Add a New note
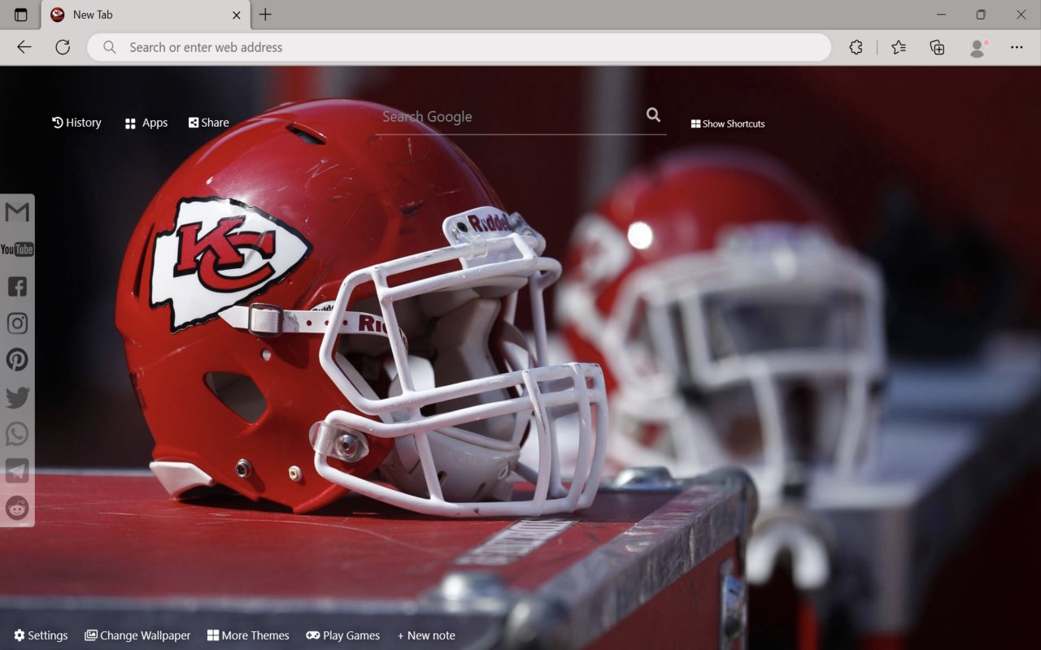The height and width of the screenshot is (650, 1041). 426,635
